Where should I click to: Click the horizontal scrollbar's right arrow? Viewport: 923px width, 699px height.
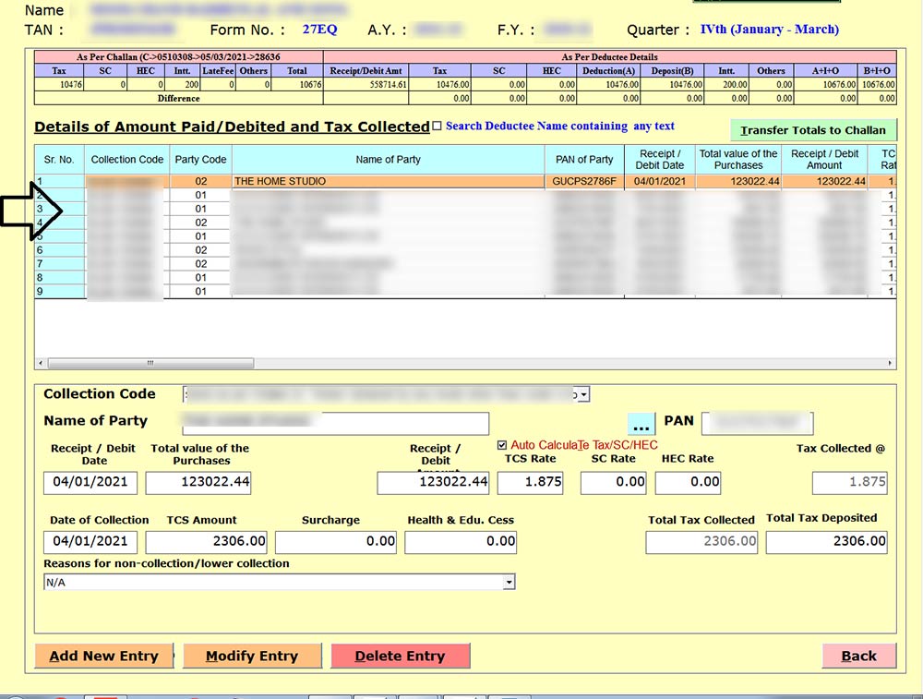click(890, 363)
